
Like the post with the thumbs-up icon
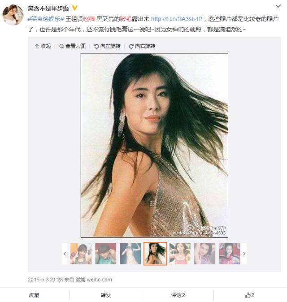coord(250,295)
